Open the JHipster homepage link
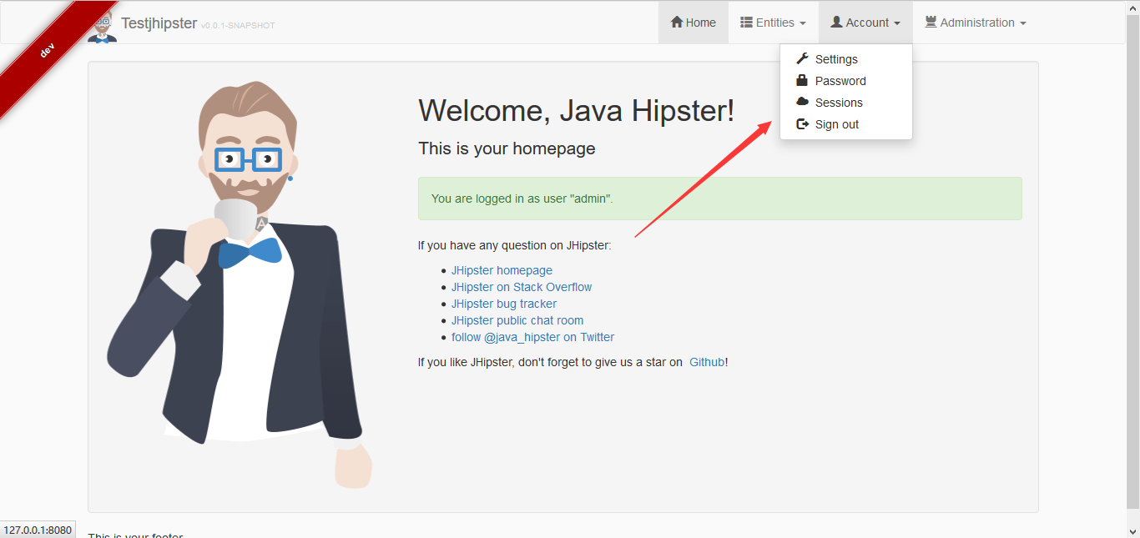 (x=502, y=270)
